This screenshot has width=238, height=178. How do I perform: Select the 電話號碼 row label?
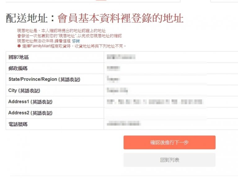pyautogui.click(x=18, y=124)
